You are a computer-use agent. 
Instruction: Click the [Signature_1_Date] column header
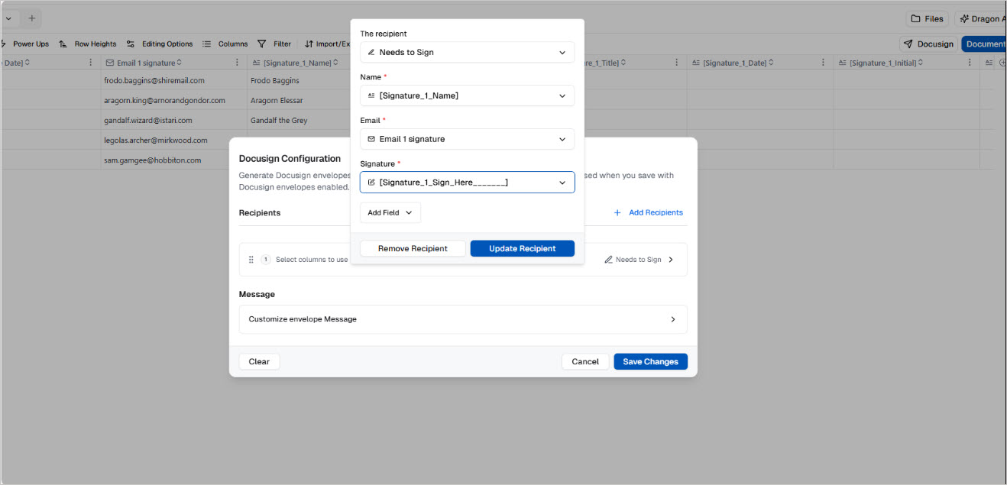[759, 63]
